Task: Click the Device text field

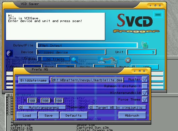Action: point(71,52)
